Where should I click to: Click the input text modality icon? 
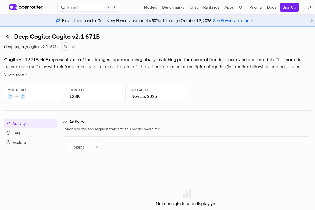point(10,96)
